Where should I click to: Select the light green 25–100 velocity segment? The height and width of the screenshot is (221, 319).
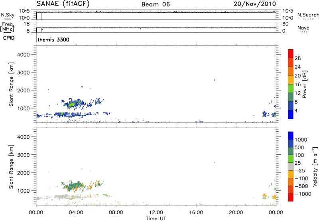[291, 159]
